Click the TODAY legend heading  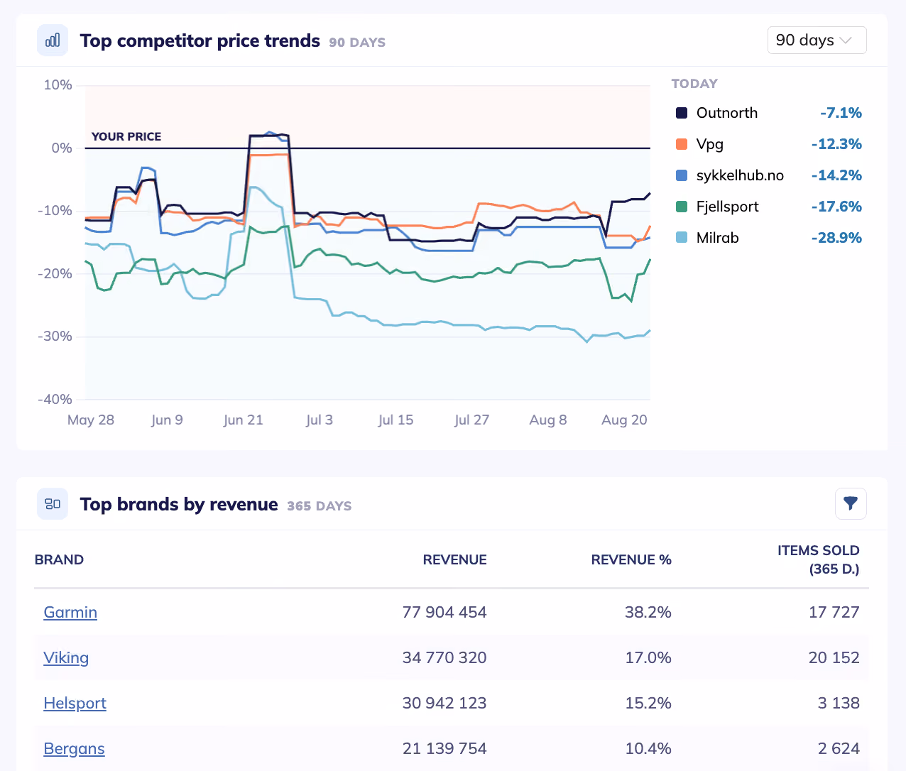[x=694, y=84]
